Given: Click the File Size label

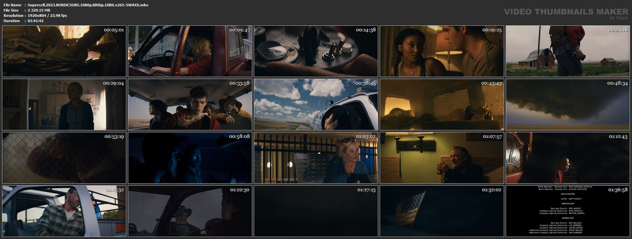Looking at the screenshot, I should 11,10.
